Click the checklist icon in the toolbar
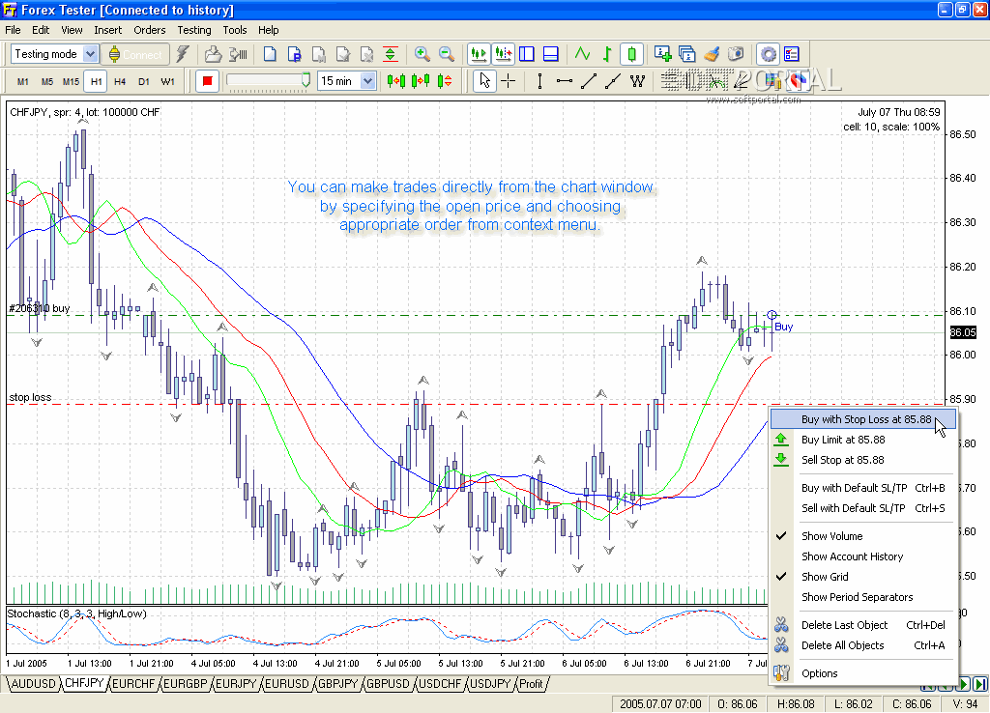 (792, 54)
